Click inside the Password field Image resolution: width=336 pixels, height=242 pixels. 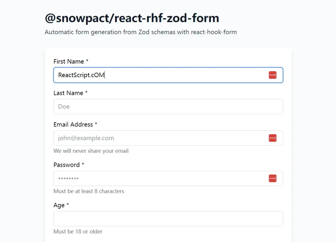(x=148, y=178)
